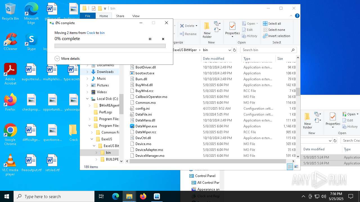Click History in the bin window ribbon
Viewport: 360px width, 202px height.
point(250,36)
